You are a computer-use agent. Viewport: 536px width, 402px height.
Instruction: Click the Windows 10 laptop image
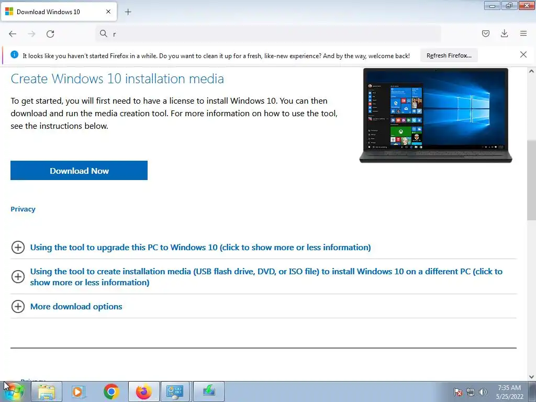[x=435, y=115]
